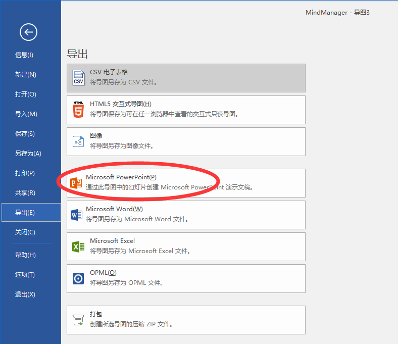The width and height of the screenshot is (398, 344).
Task: Open the 信息(I) menu item
Action: tap(24, 55)
